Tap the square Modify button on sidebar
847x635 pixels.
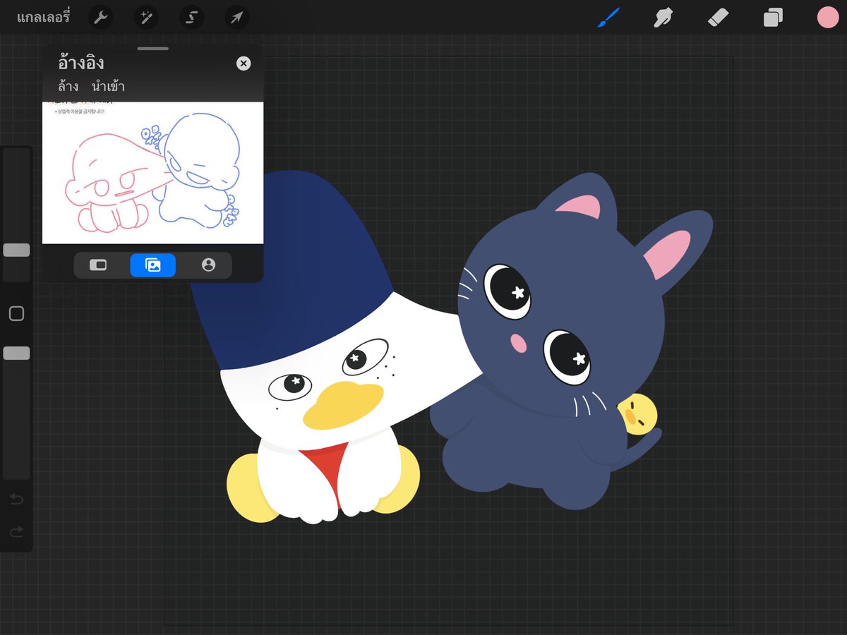click(16, 313)
